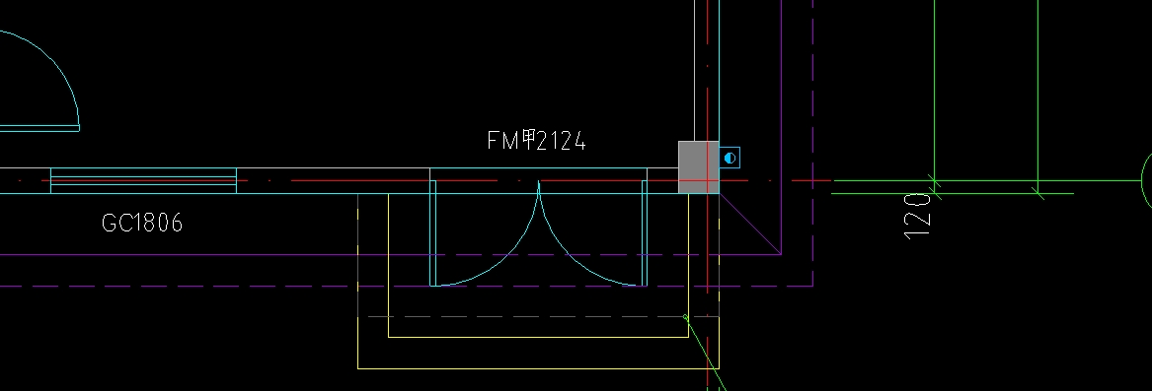
Task: Select the FM甲2124 door label text
Action: 536,140
